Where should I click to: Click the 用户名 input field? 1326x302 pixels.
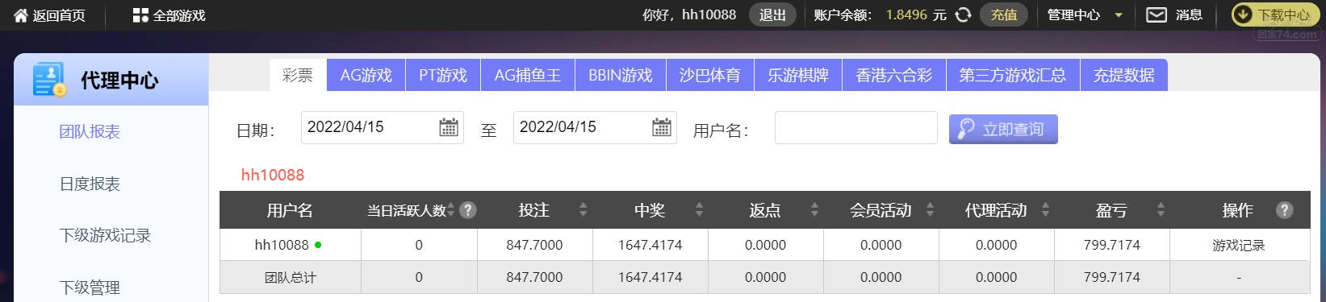855,127
